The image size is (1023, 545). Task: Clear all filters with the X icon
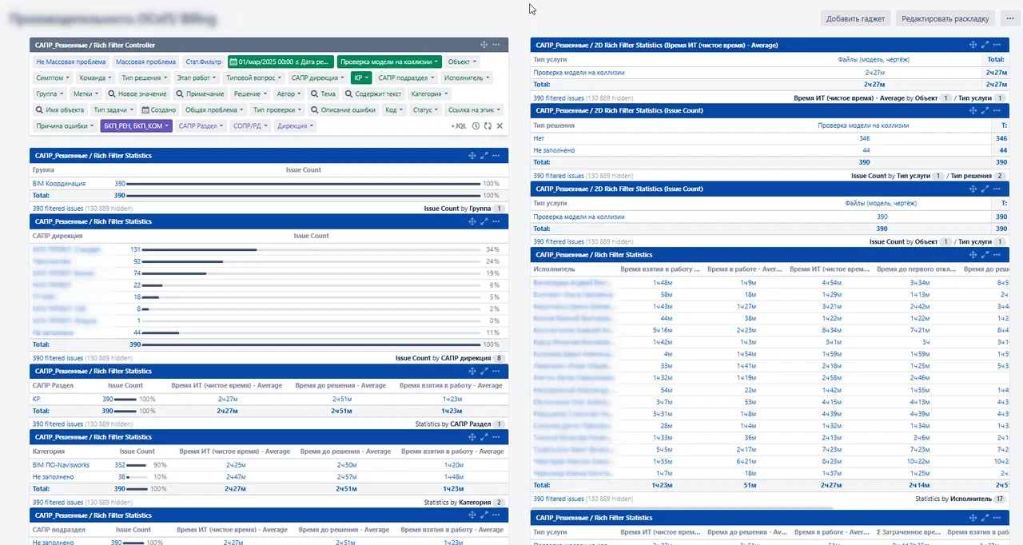tap(500, 126)
